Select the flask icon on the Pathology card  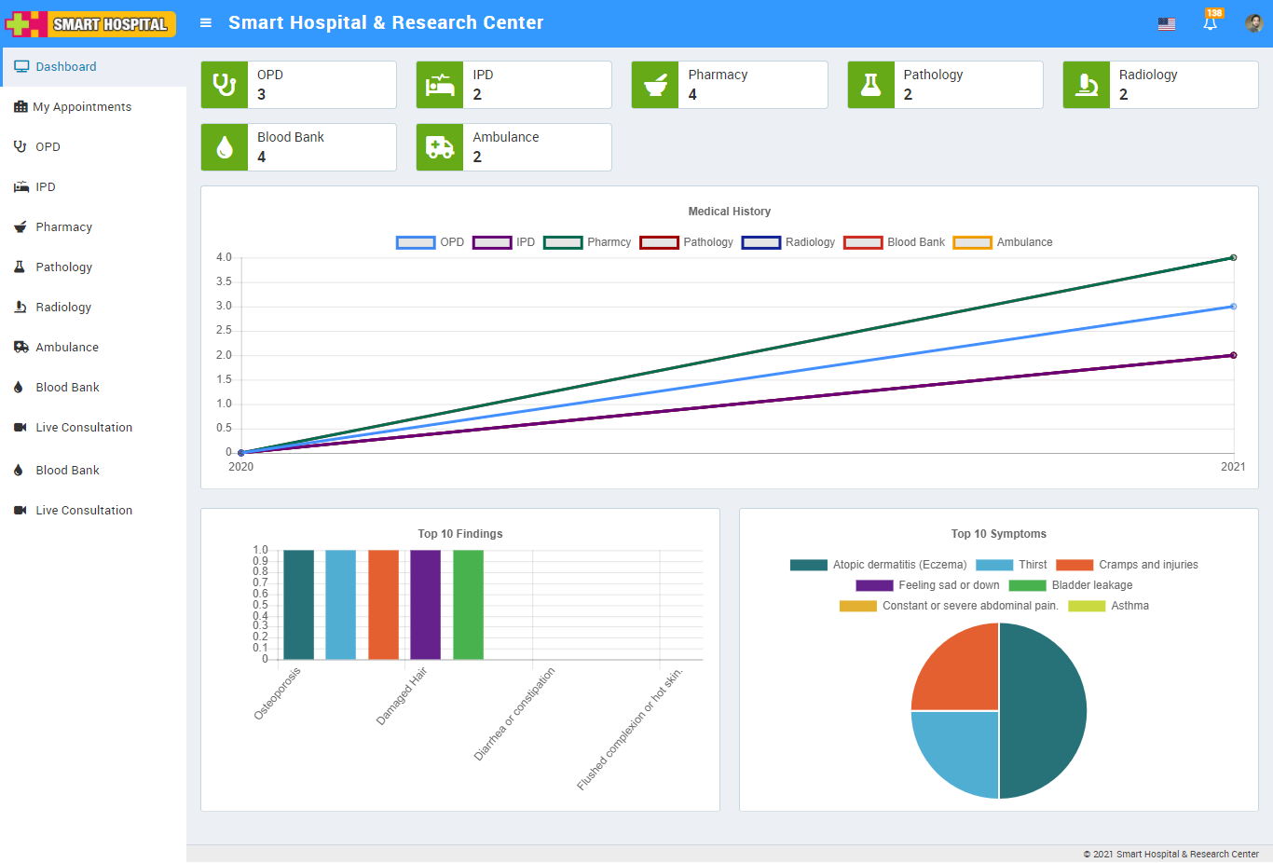(870, 84)
